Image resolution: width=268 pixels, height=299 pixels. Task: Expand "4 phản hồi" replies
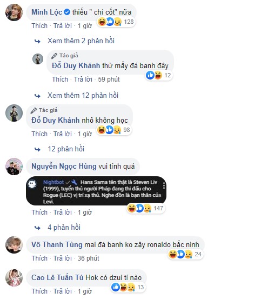pyautogui.click(x=64, y=227)
